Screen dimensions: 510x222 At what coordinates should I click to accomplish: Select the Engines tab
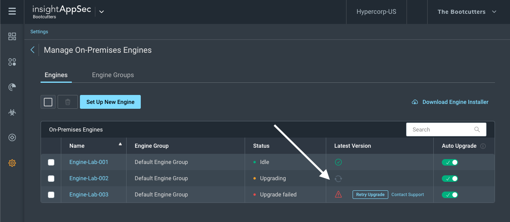(x=56, y=75)
